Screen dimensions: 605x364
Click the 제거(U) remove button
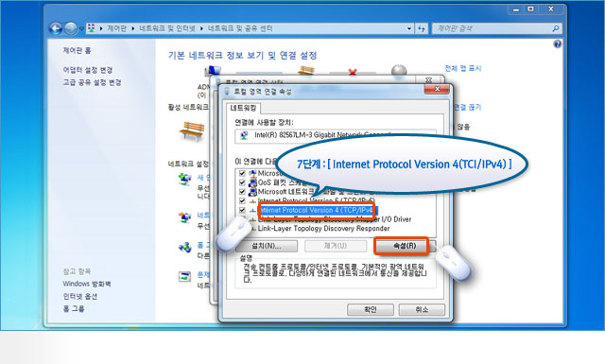tap(336, 246)
